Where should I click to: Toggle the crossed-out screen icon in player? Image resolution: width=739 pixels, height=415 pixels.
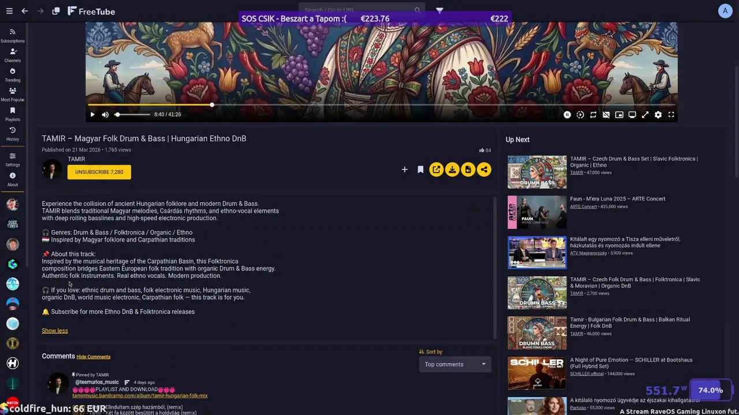tap(606, 115)
